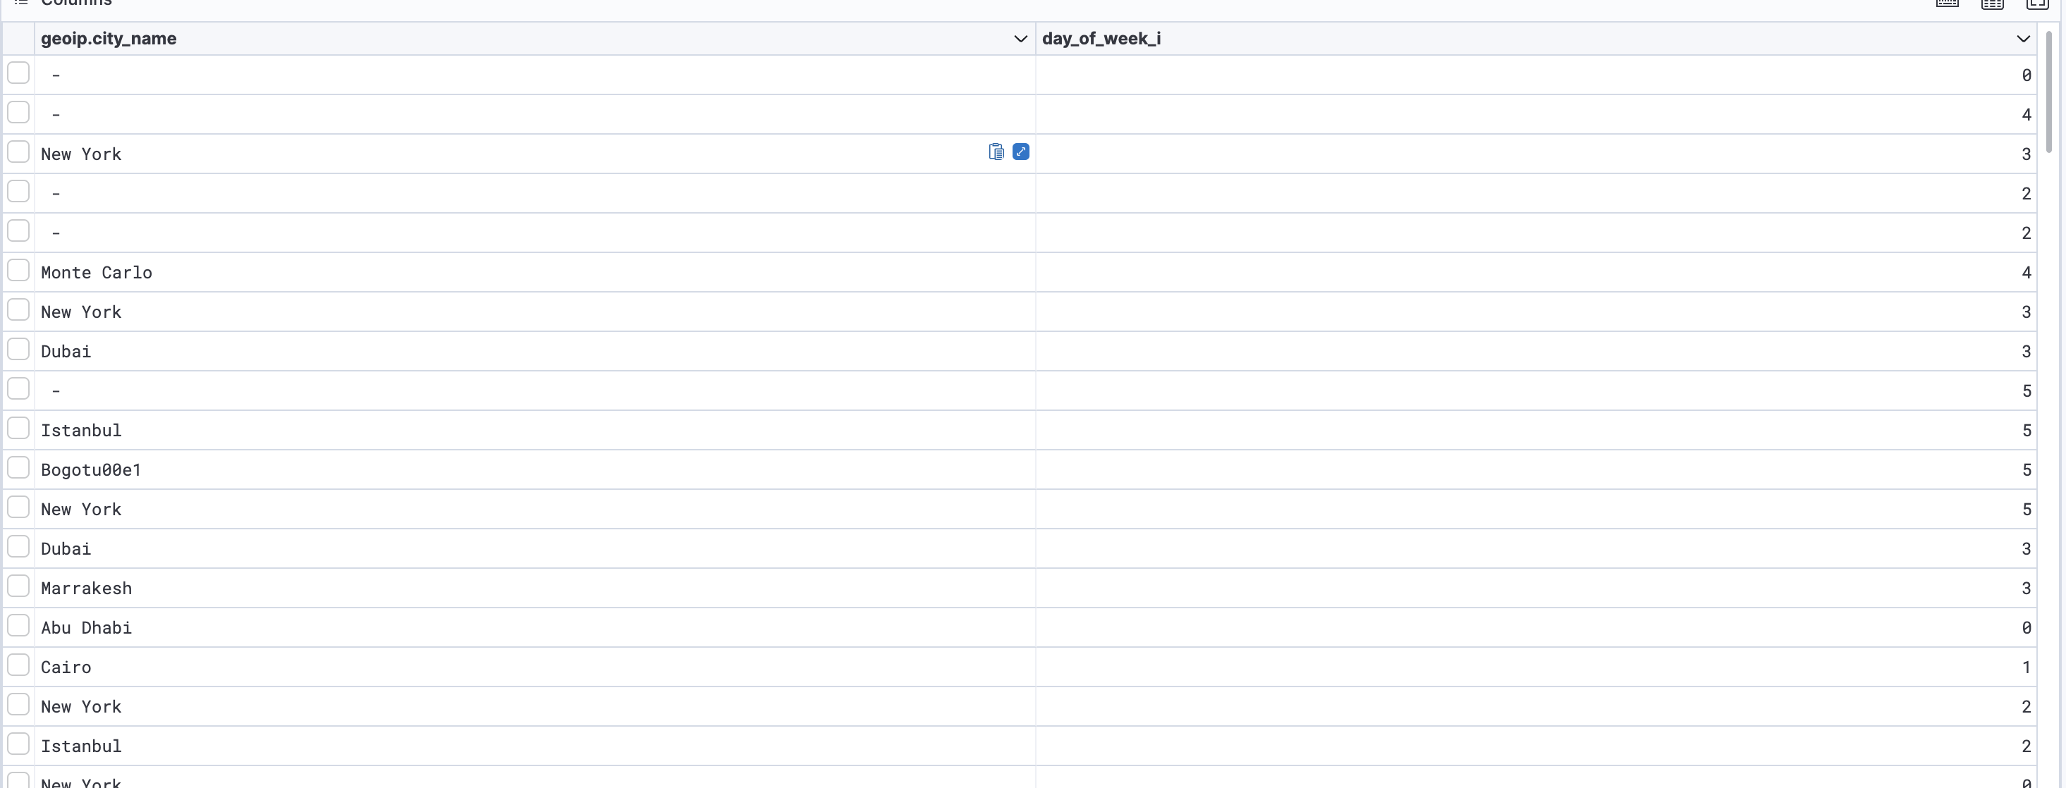
Task: Check the Istanbul row checkbox
Action: click(x=18, y=428)
